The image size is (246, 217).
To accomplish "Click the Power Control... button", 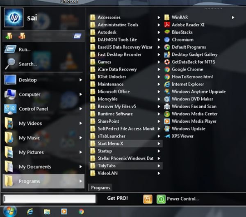I will click(183, 199).
